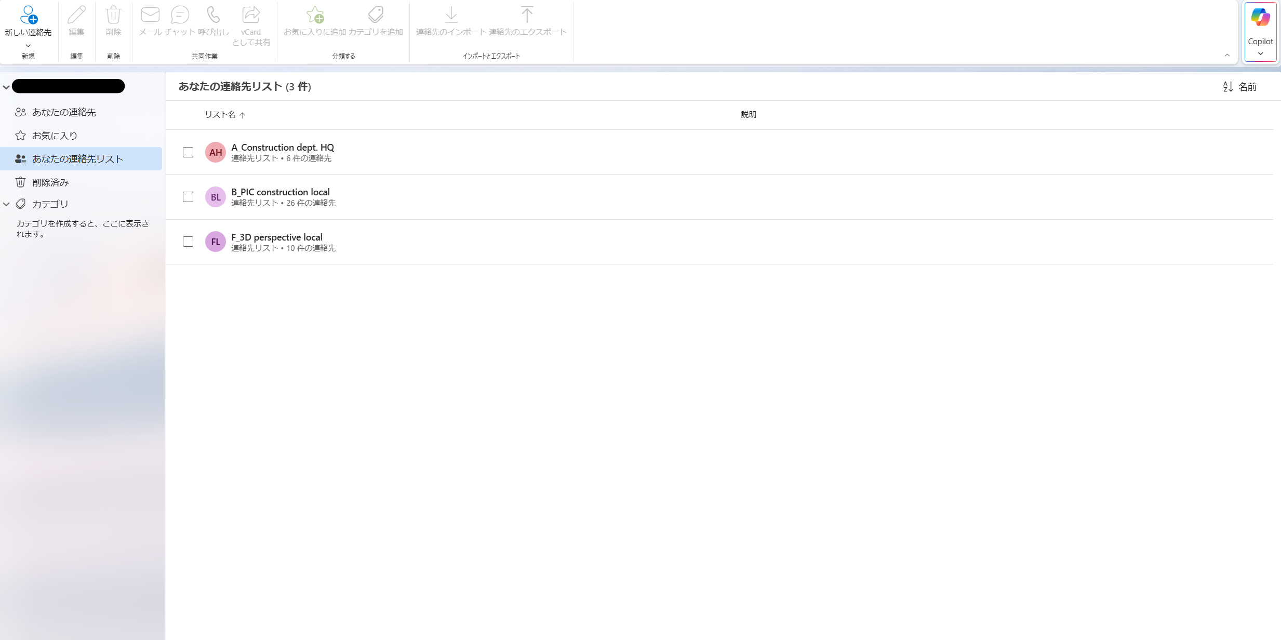Click the 名前 sort button
The height and width of the screenshot is (640, 1281).
click(1239, 87)
